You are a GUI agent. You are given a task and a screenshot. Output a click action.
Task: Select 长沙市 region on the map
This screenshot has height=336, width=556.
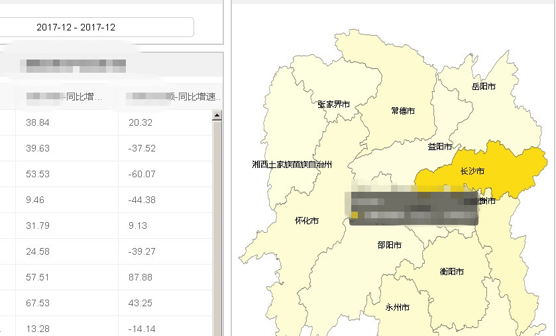(x=472, y=171)
